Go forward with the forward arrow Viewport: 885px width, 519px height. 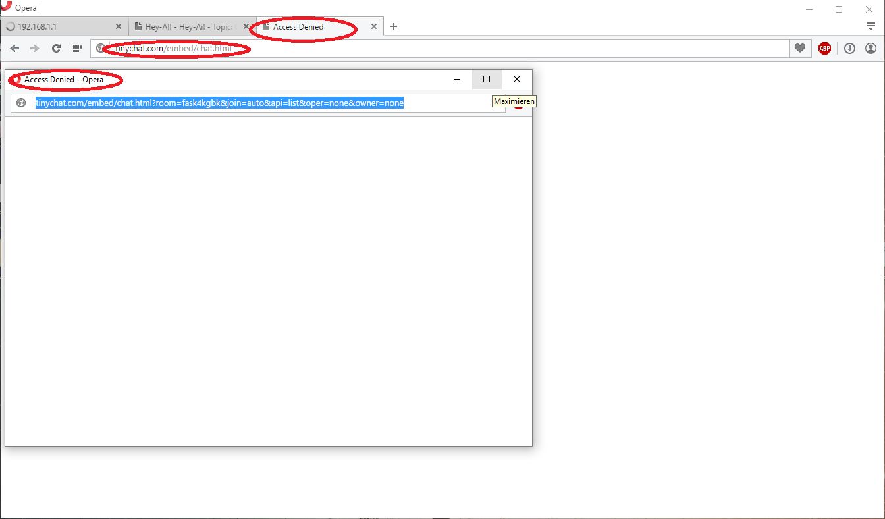click(35, 48)
